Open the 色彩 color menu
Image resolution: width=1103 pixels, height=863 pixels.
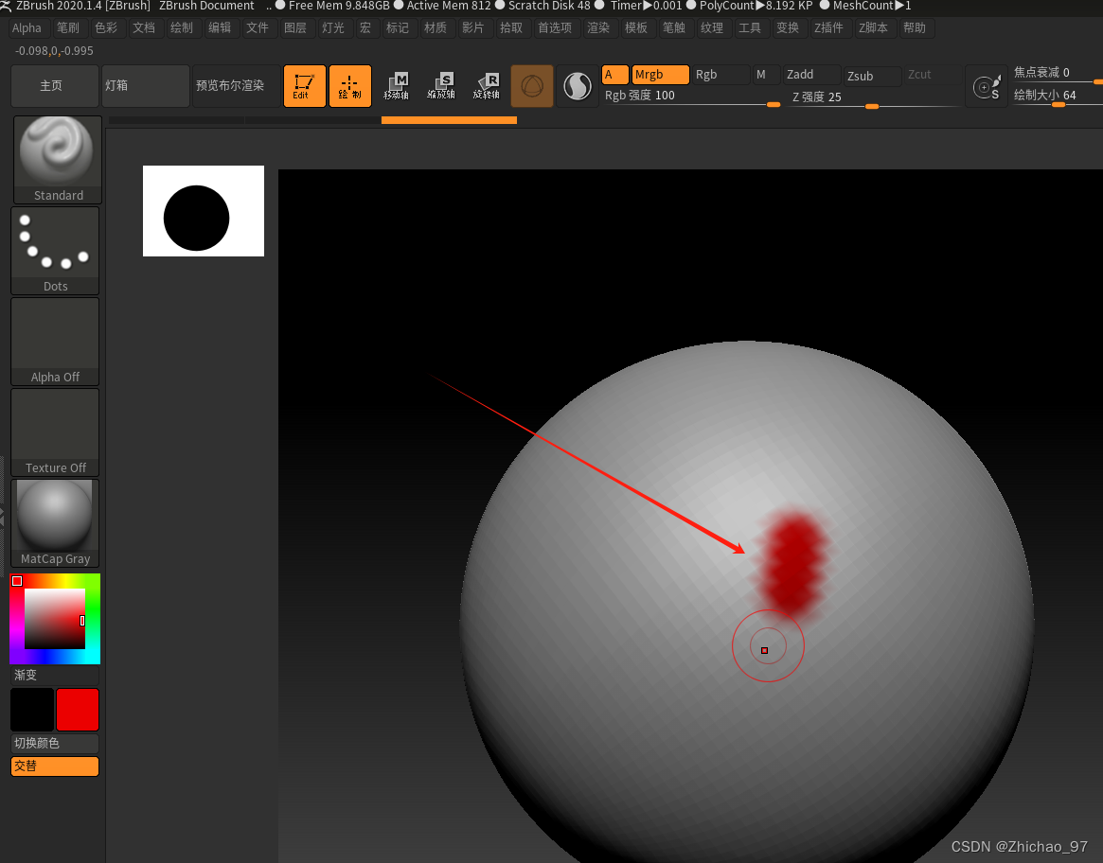click(x=106, y=28)
